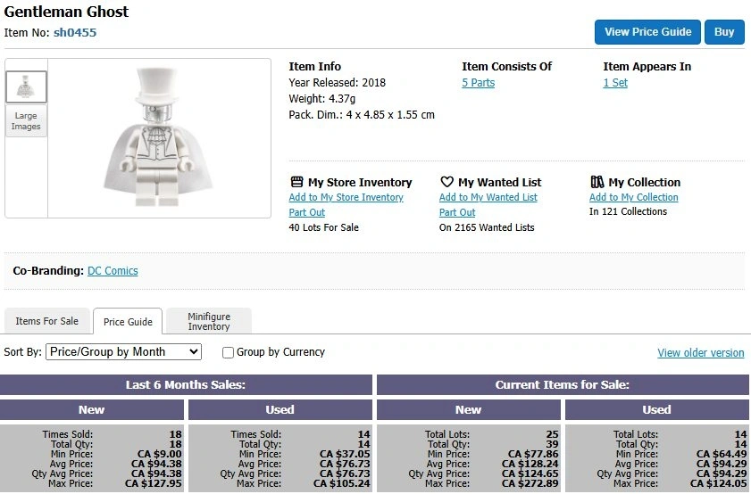
Task: Expand the Sort By dropdown
Action: (123, 352)
